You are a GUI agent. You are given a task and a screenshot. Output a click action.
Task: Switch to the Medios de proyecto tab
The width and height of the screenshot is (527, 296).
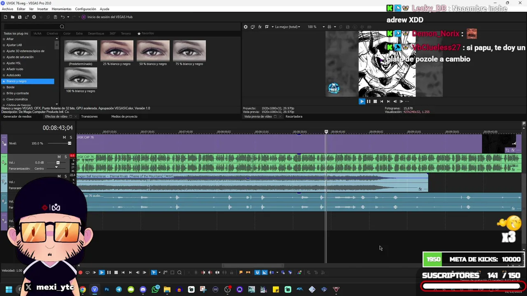(124, 116)
